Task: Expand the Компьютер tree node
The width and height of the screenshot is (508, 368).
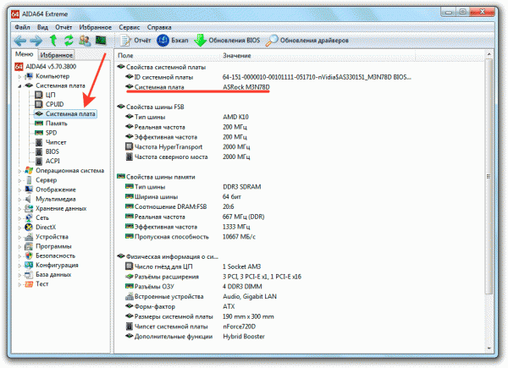Action: click(19, 77)
